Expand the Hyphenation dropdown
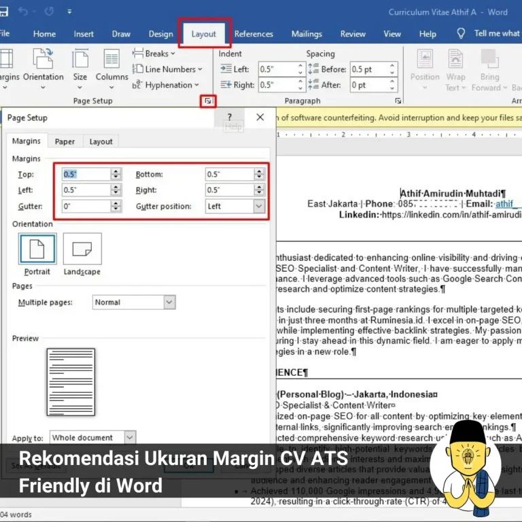 pyautogui.click(x=165, y=85)
